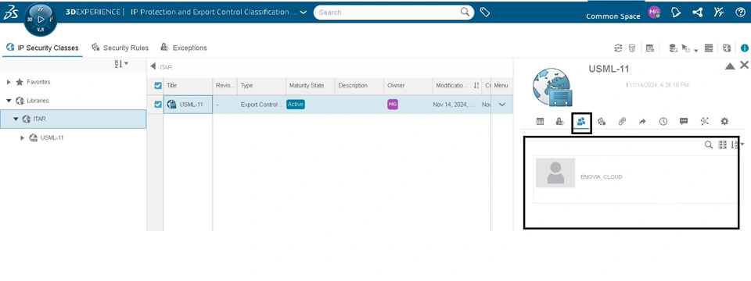Switch to Security Rules tab
751x281 pixels.
point(120,48)
